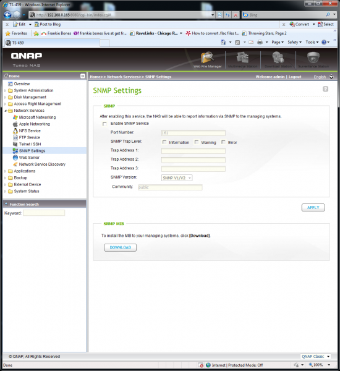340x371 pixels.
Task: Open the 100% zoom level control
Action: [319, 365]
